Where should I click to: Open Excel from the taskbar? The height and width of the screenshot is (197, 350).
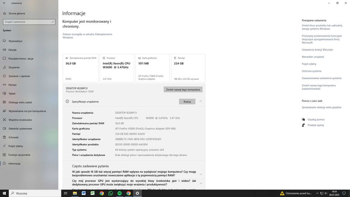pyautogui.click(x=93, y=193)
